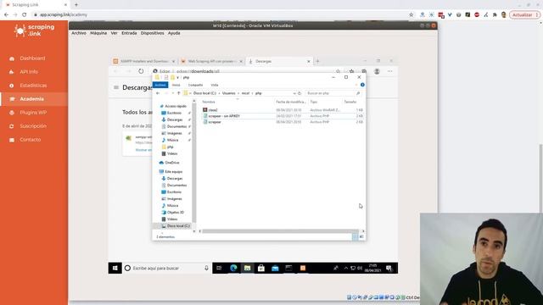The width and height of the screenshot is (543, 305).
Task: Switch Explorer to the large-icons view button
Action: (x=361, y=236)
